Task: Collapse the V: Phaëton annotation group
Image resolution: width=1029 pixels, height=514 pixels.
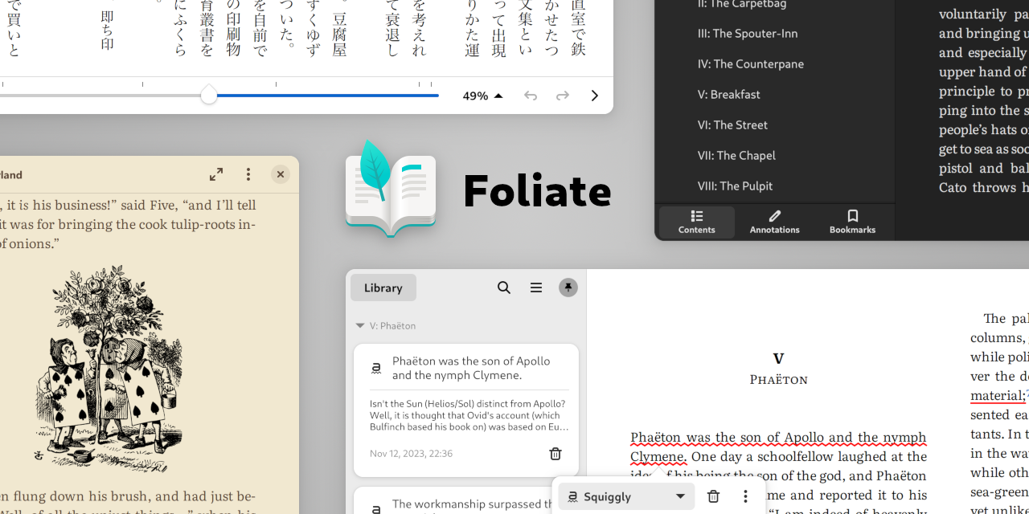Action: (360, 326)
